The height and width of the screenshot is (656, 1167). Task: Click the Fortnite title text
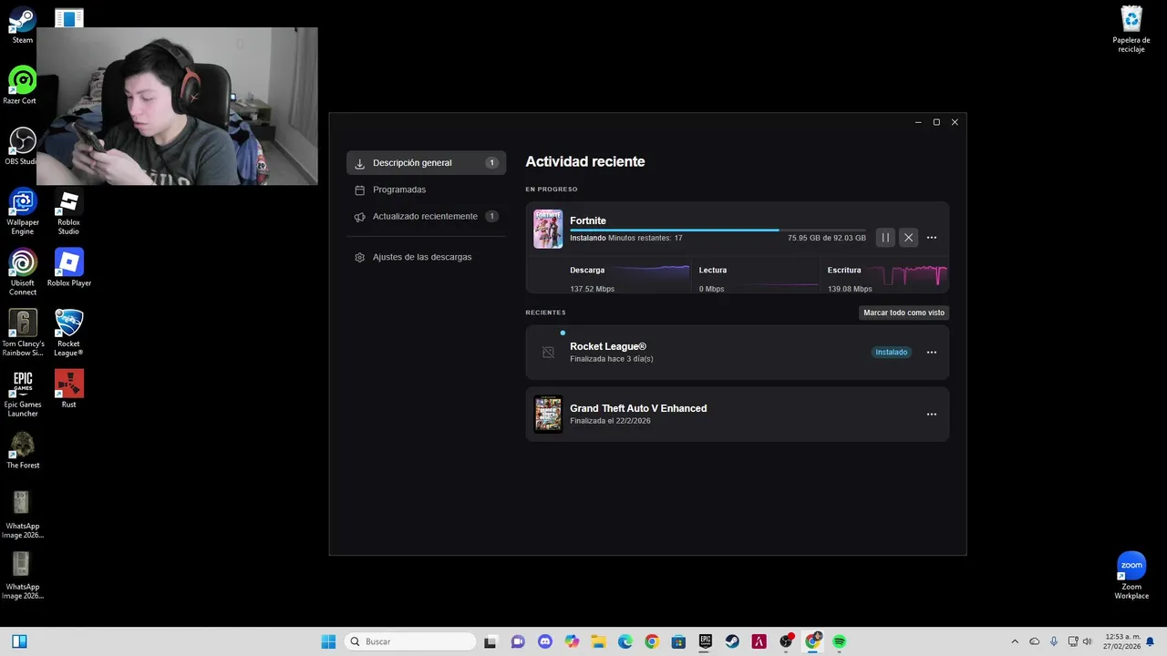click(588, 220)
